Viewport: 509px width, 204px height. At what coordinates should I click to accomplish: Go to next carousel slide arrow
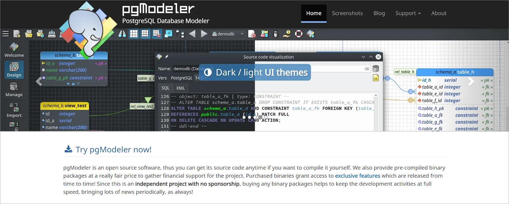point(471,81)
